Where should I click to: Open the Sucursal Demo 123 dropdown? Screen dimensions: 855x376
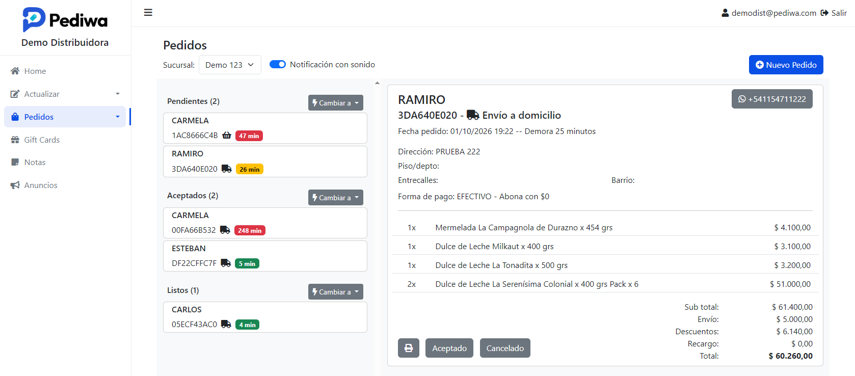[230, 65]
